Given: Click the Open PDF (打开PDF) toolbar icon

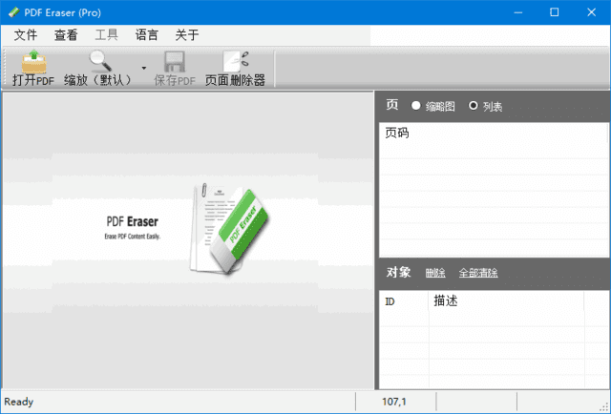Looking at the screenshot, I should click(x=33, y=62).
